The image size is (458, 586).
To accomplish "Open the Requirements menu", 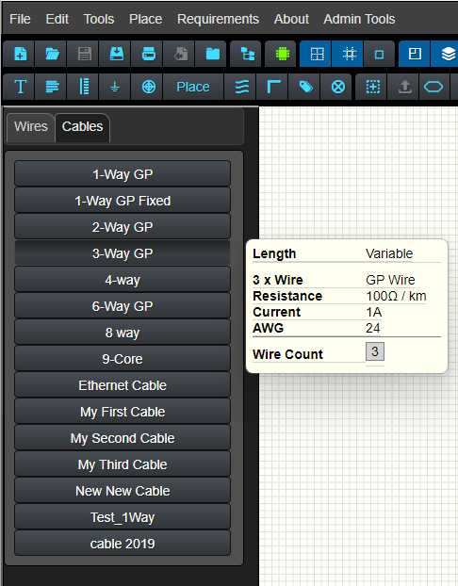I will [x=218, y=19].
